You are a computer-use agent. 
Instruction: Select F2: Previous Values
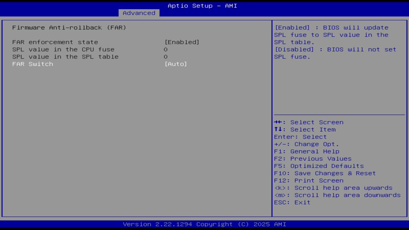[313, 158]
